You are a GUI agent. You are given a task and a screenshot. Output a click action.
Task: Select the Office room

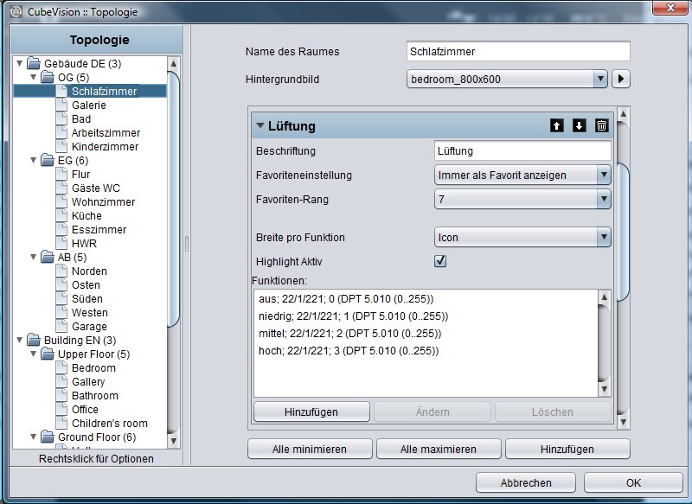(85, 409)
